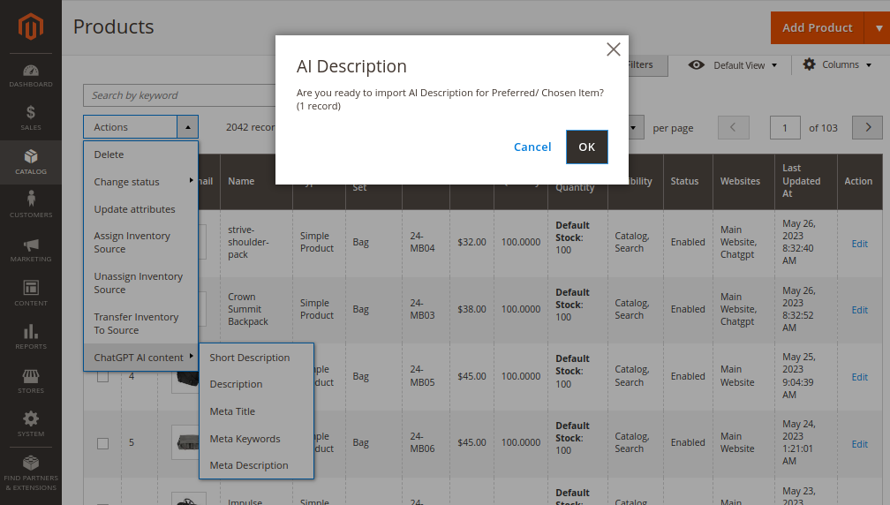Select Meta Keywords submenu item
890x505 pixels.
[257, 439]
